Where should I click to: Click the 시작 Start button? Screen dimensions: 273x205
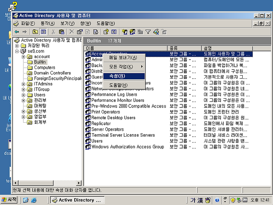[x=9, y=200]
